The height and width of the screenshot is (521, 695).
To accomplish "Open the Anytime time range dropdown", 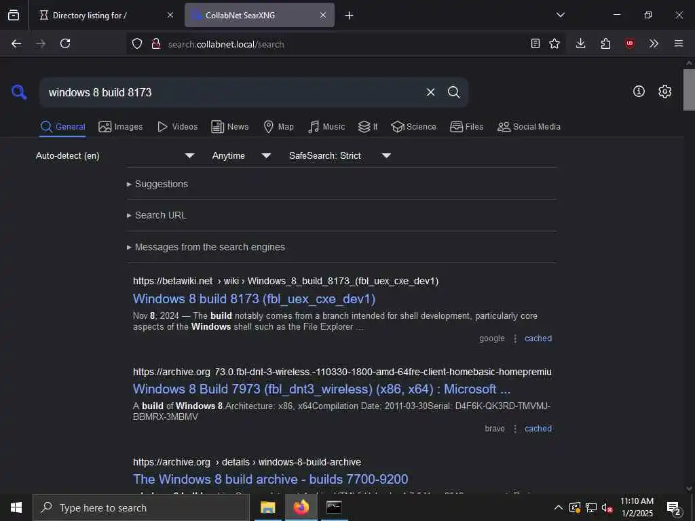I will coord(241,155).
